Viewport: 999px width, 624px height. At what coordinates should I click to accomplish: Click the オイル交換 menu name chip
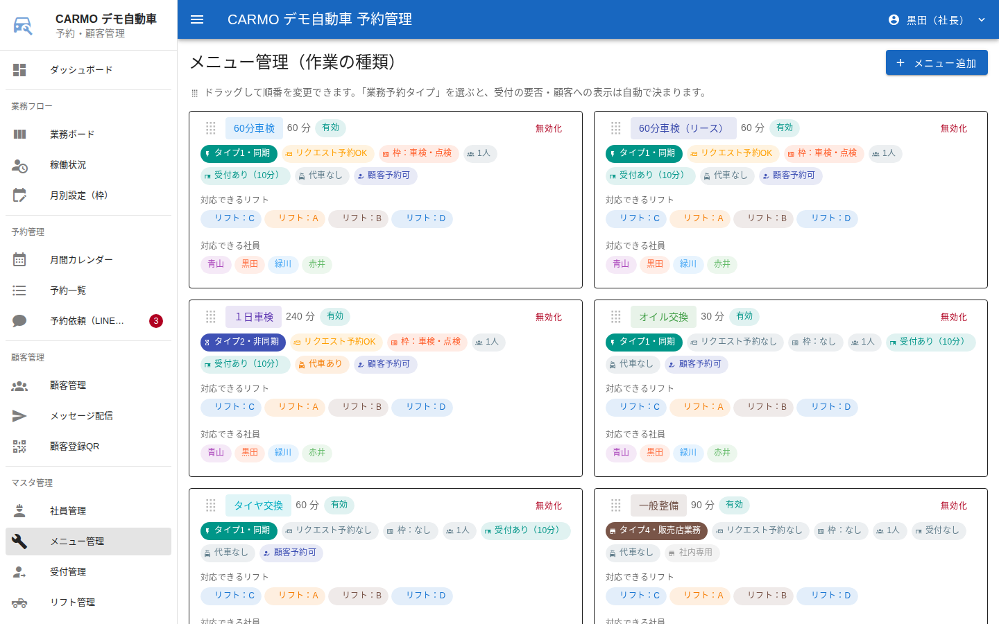663,317
